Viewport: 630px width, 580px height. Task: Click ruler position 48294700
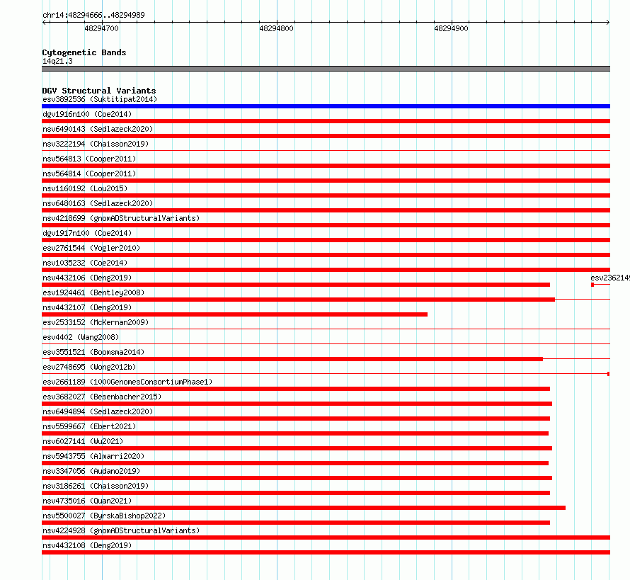102,28
